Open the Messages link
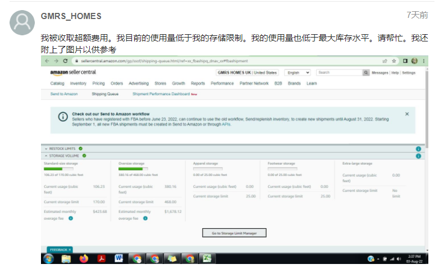 [x=380, y=73]
